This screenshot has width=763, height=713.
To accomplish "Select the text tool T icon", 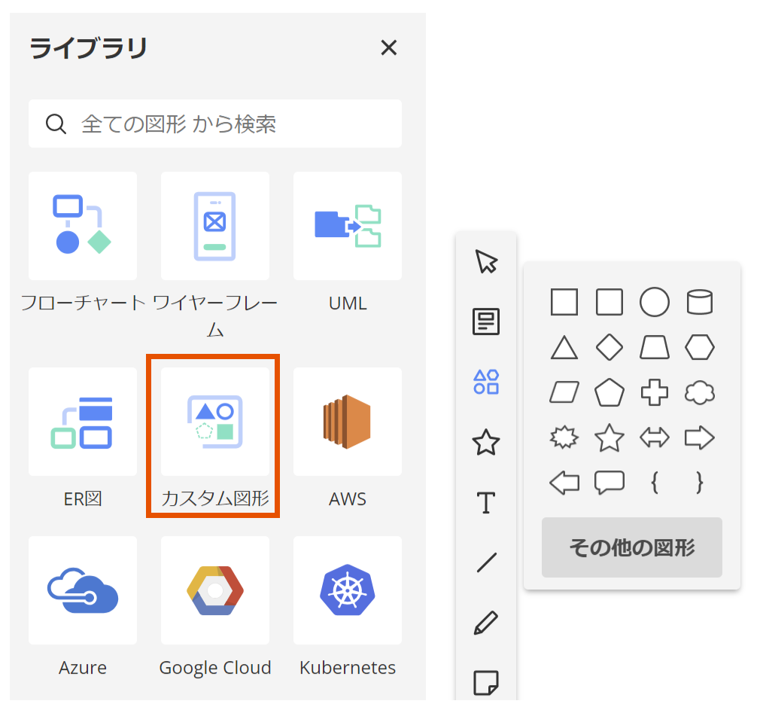I will 486,502.
